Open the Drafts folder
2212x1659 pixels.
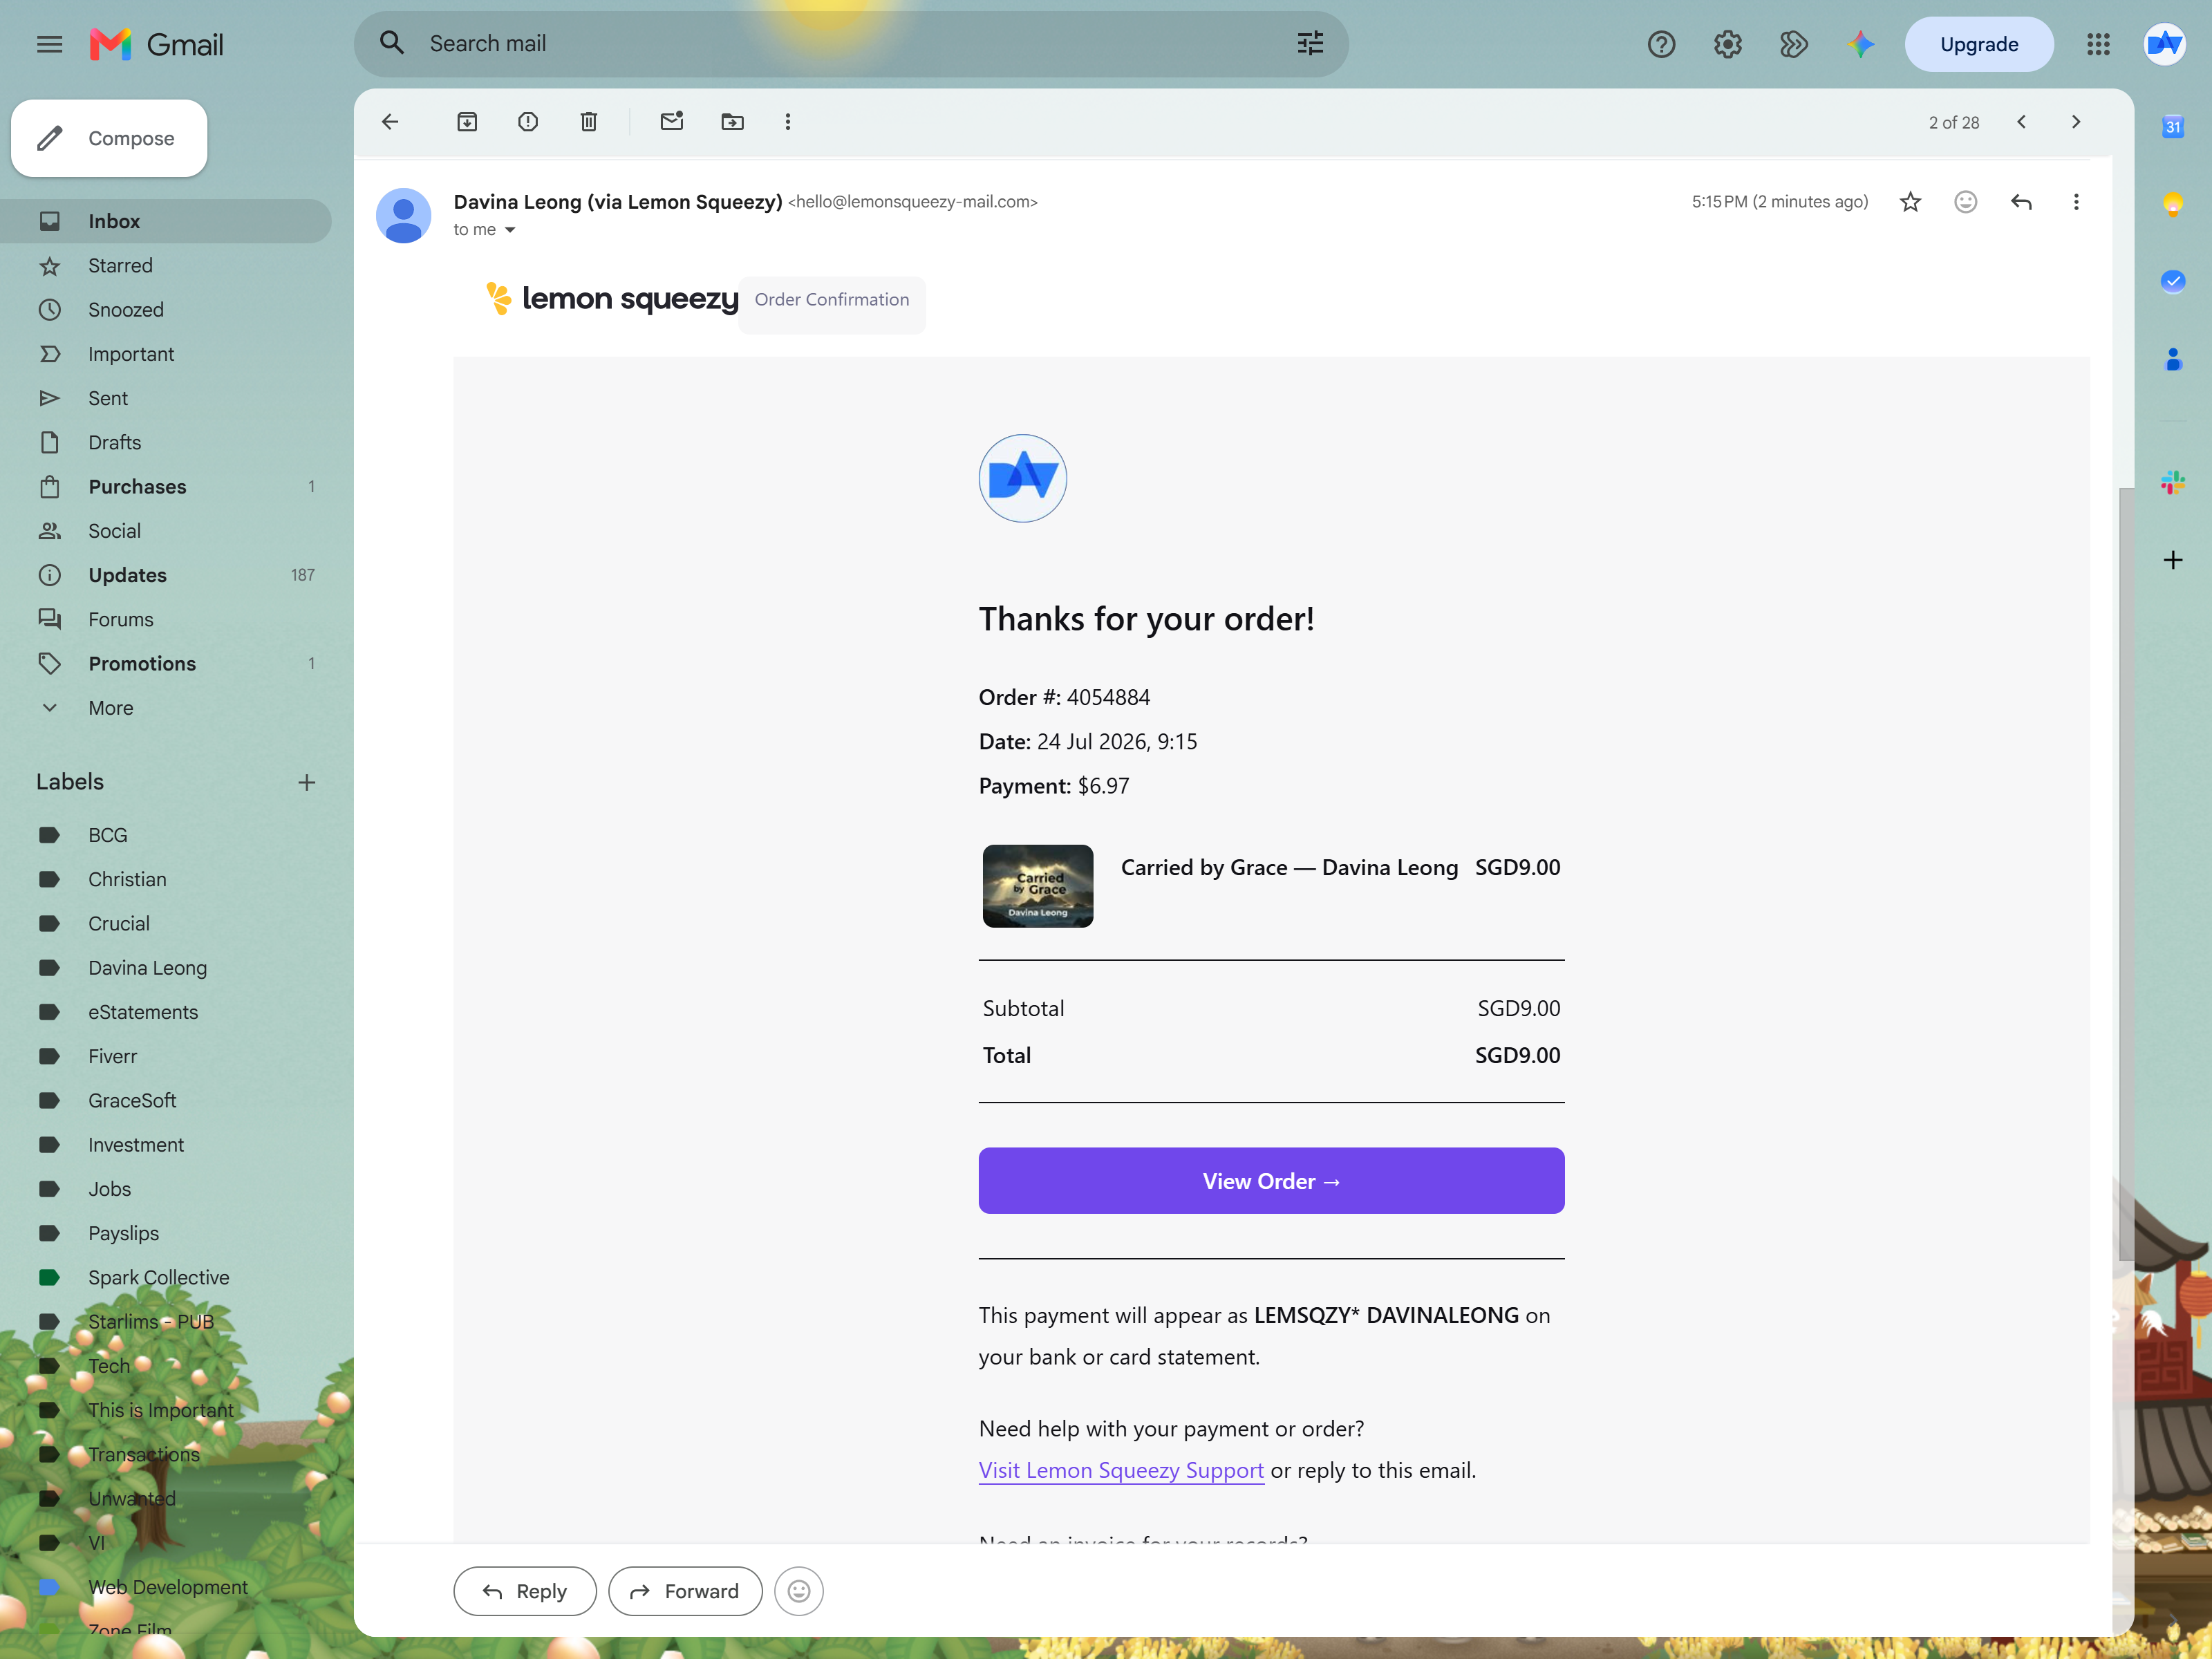[x=166, y=442]
